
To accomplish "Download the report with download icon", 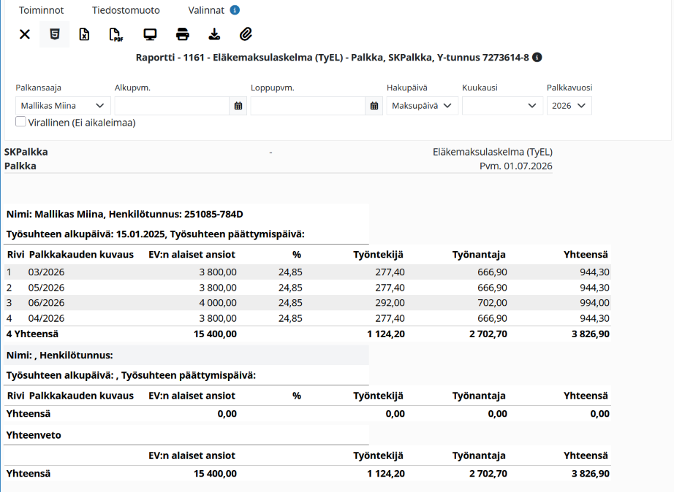I will coord(214,34).
